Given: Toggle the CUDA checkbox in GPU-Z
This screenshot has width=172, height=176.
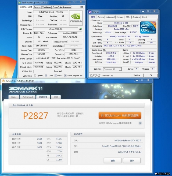Looking at the screenshot, I should 46,76.
